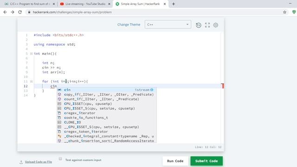Pick __CPU_ISSET_S suggestion
Image resolution: width=297 pixels, height=167 pixels.
click(x=107, y=127)
